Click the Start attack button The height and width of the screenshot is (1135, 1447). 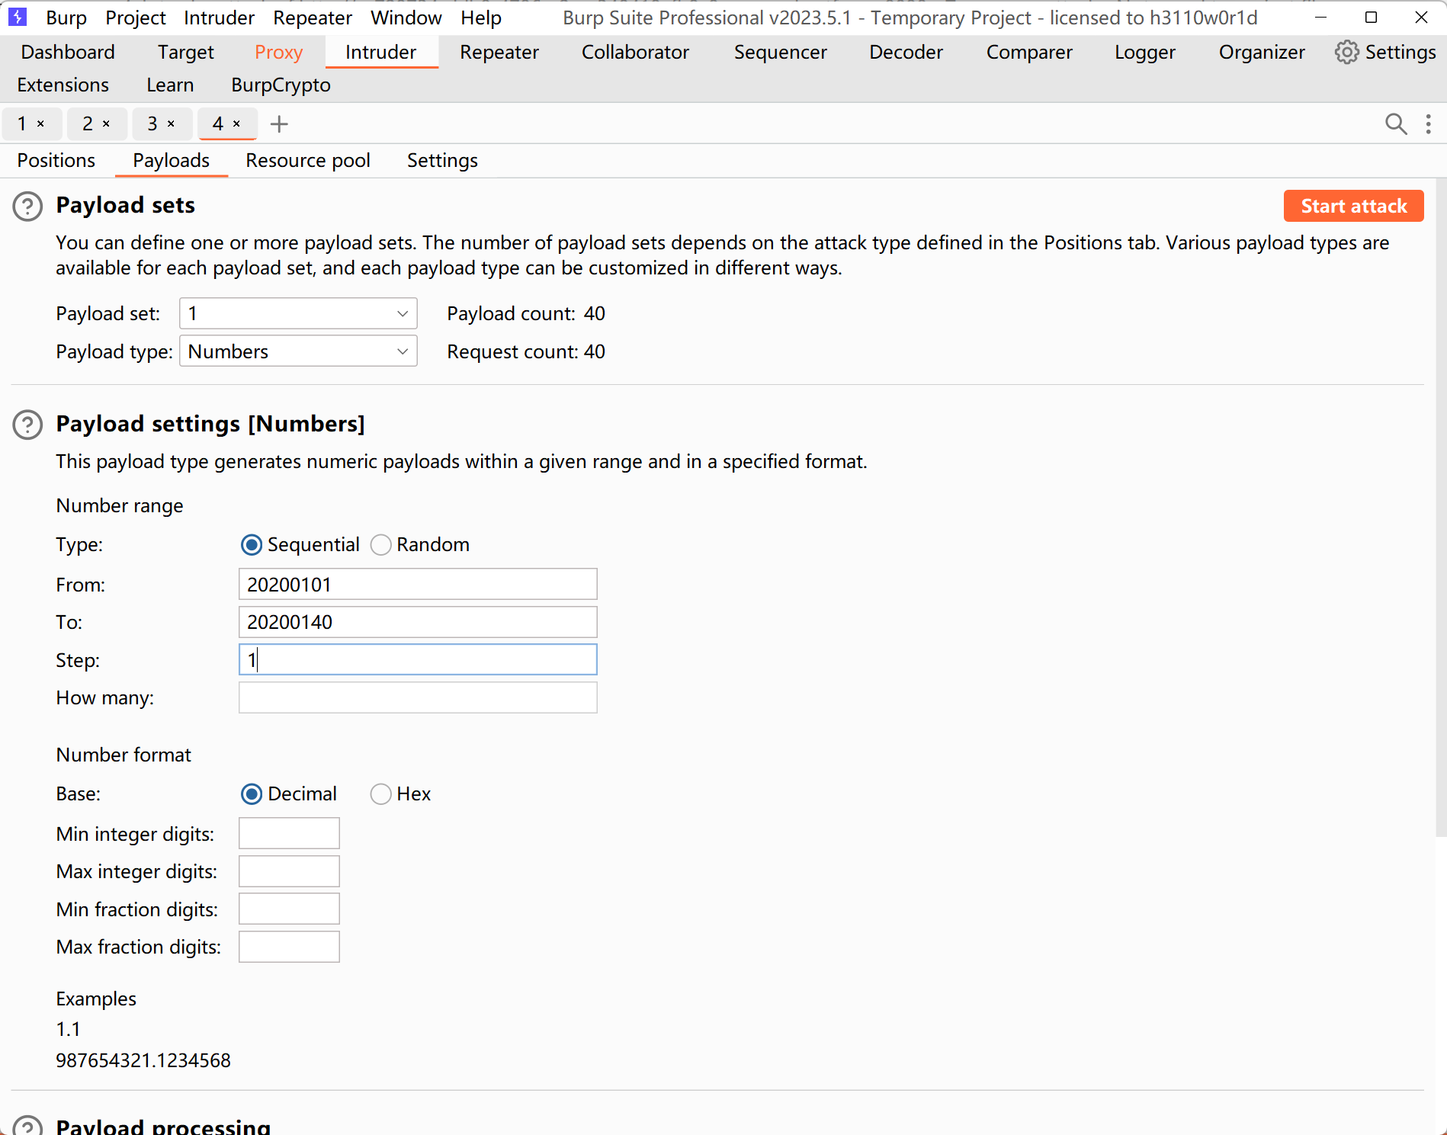pos(1353,206)
